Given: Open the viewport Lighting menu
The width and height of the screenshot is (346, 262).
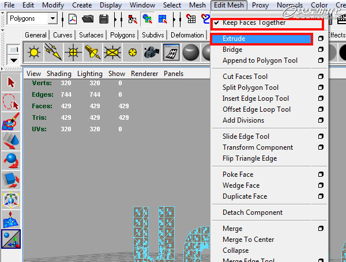Looking at the screenshot, I should pos(90,74).
